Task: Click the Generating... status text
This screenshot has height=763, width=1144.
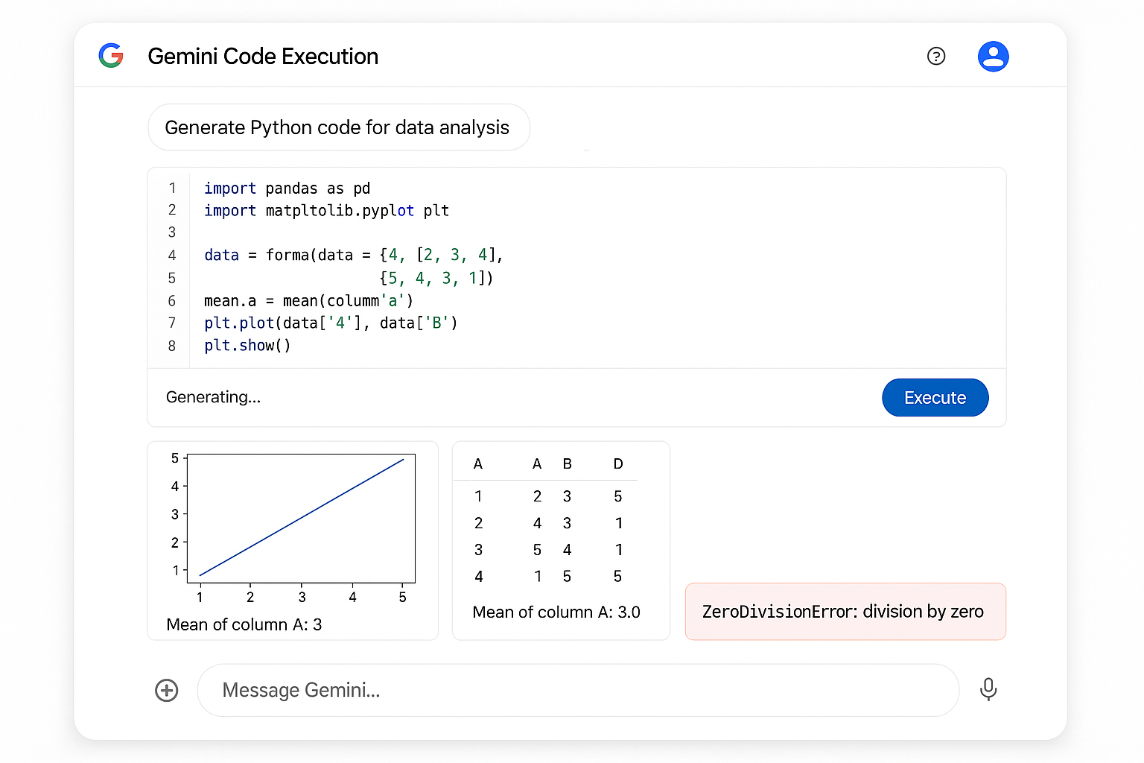Action: pos(213,397)
